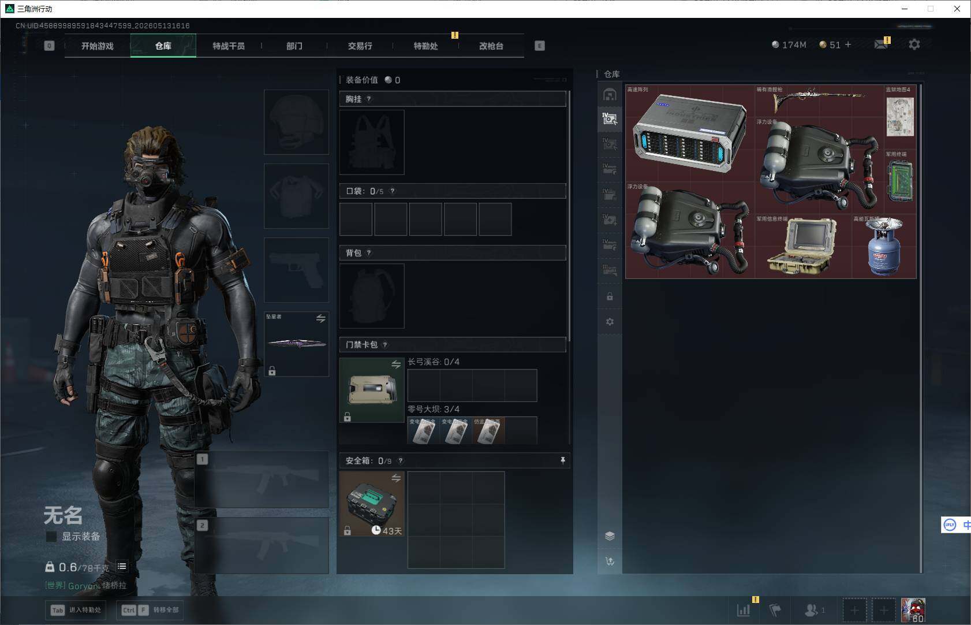Open the 交易行 tab

click(360, 46)
